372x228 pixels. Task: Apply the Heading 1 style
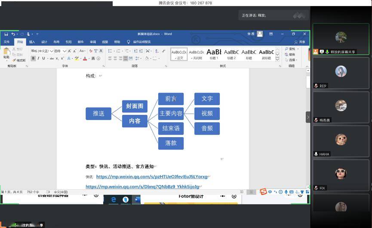pyautogui.click(x=214, y=54)
